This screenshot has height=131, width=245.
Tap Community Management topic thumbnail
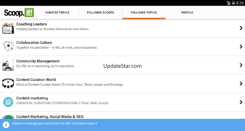[8, 65]
